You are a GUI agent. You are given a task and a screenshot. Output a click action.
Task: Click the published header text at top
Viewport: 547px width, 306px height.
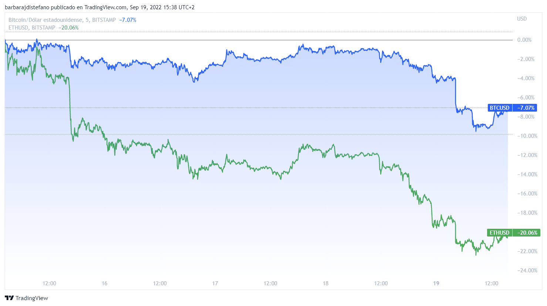point(99,7)
